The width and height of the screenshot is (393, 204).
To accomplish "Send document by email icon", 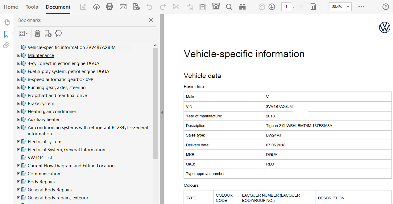I will (123, 7).
